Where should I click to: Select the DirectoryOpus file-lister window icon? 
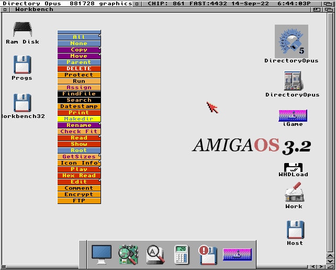293,81
